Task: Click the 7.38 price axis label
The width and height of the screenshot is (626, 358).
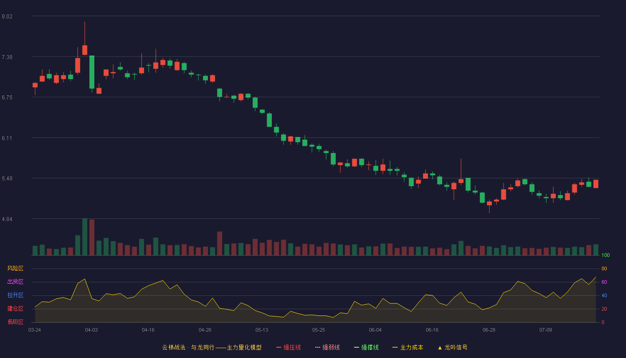Action: [7, 57]
